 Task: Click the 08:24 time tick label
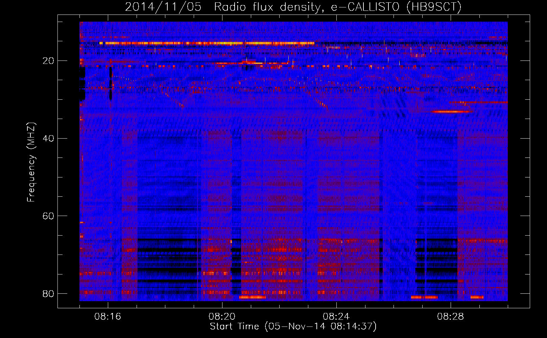[x=336, y=317]
